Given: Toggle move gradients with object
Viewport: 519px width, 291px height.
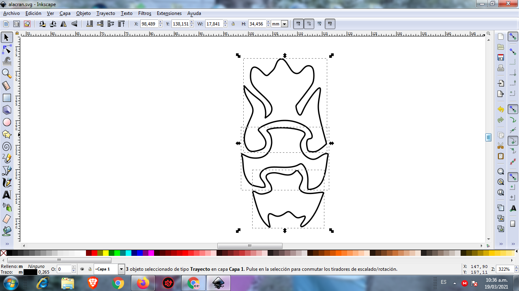Looking at the screenshot, I should click(320, 24).
